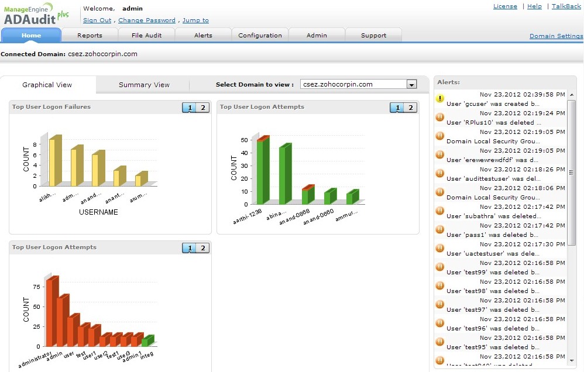The width and height of the screenshot is (584, 372).
Task: Open the Change Password link
Action: point(147,20)
